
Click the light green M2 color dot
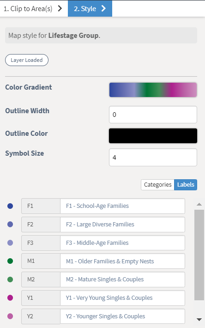[10, 279]
